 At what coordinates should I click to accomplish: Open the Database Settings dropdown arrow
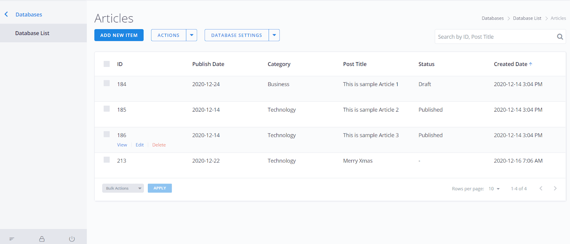click(274, 35)
